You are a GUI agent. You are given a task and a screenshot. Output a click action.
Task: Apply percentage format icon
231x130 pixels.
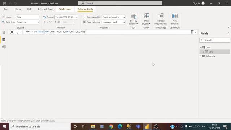pyautogui.click(x=51, y=22)
